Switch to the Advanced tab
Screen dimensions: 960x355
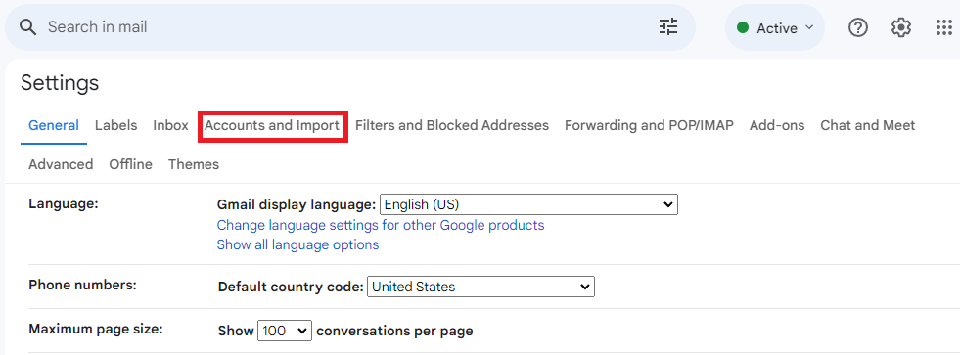click(61, 164)
